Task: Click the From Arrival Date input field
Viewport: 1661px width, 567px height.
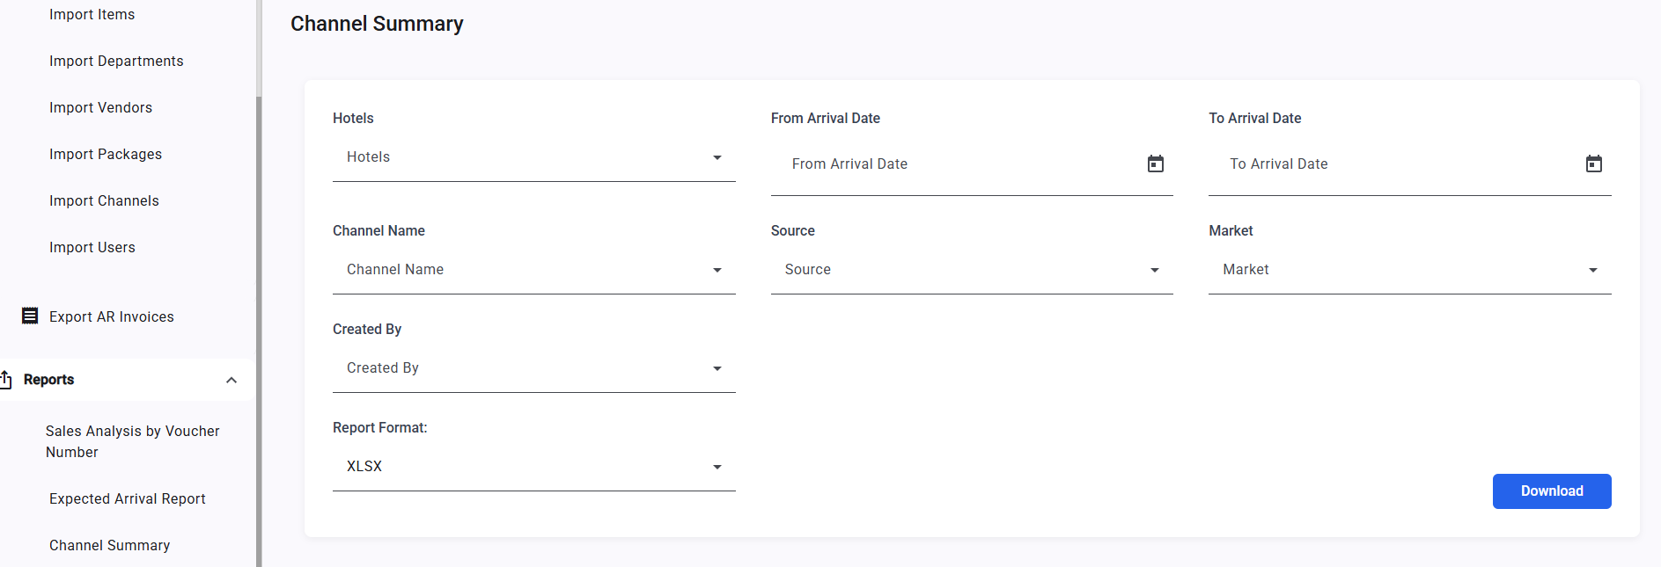Action: coord(955,164)
